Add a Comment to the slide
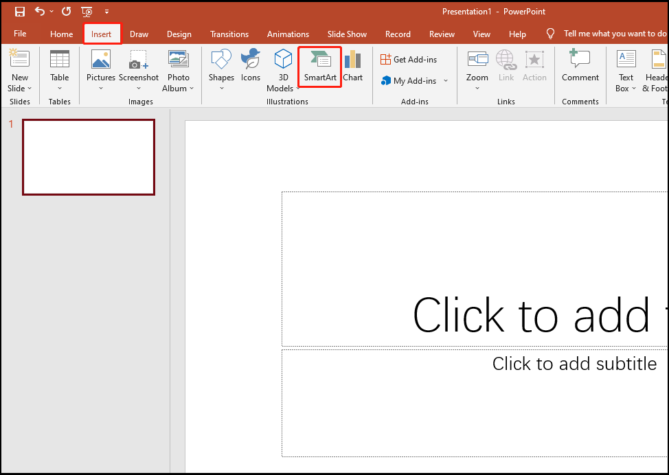Viewport: 669px width, 475px height. [580, 66]
